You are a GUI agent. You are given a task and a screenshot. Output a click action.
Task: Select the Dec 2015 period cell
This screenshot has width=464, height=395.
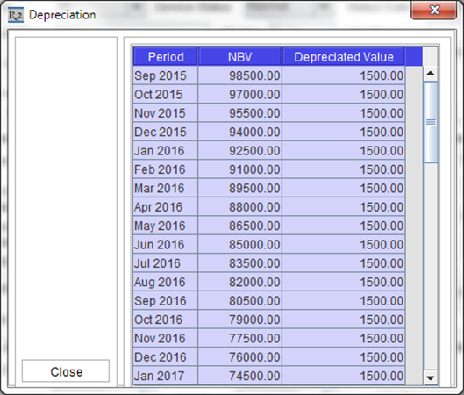tap(166, 132)
